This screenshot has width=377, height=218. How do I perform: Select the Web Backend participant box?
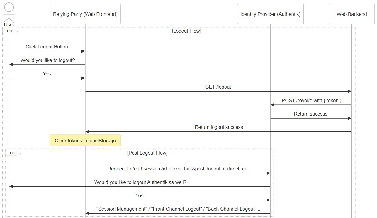click(x=352, y=14)
